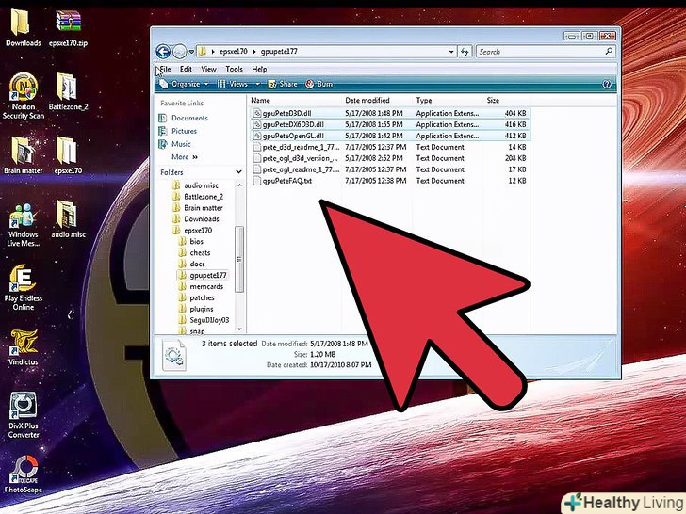Open the epsxe170 desktop folder
The width and height of the screenshot is (686, 514).
[68, 155]
